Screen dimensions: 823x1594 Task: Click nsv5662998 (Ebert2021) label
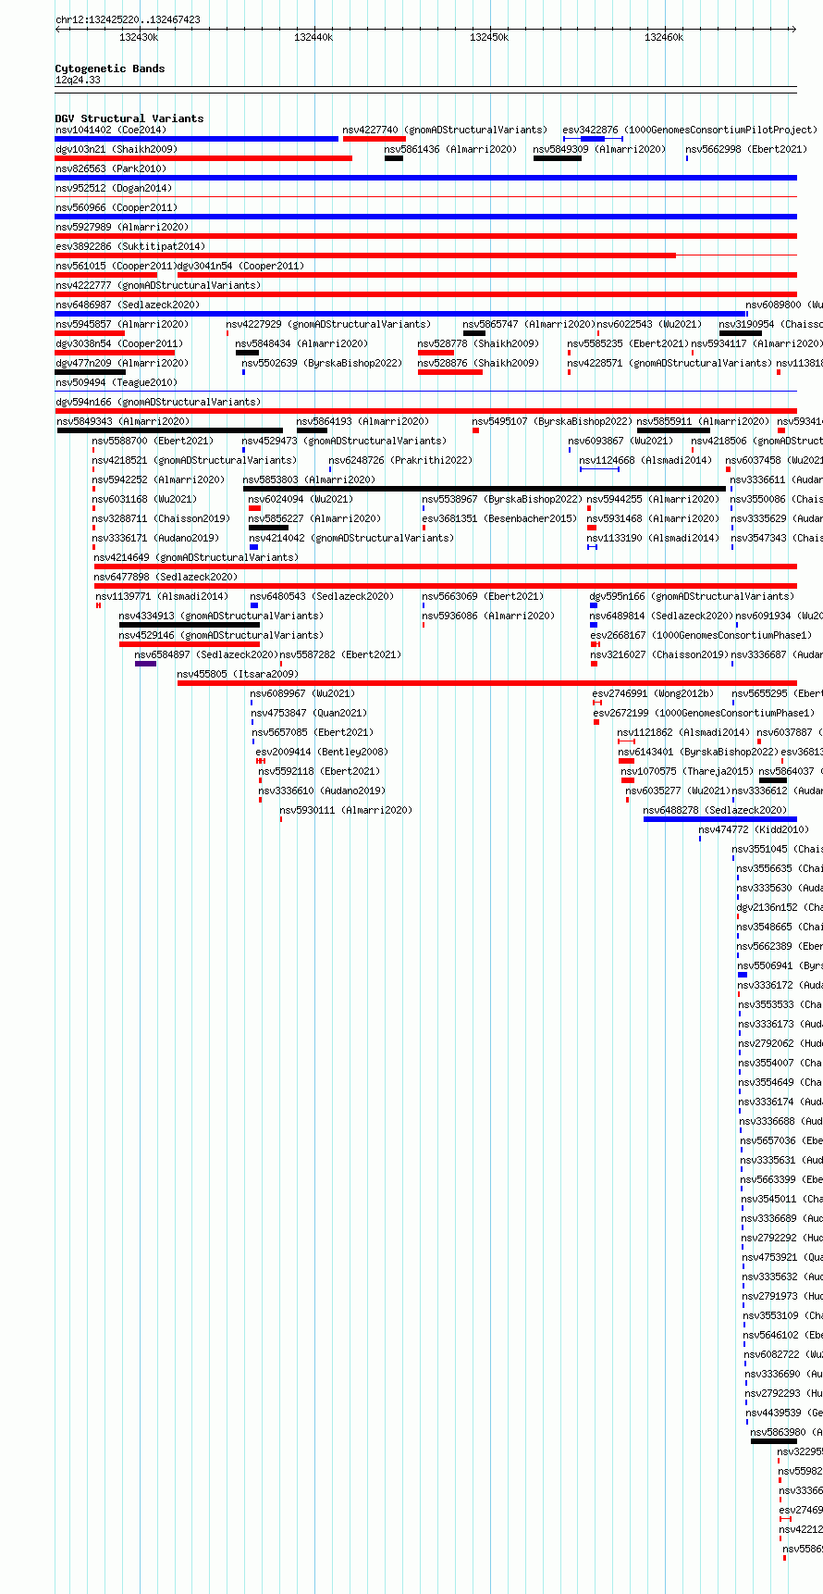pyautogui.click(x=746, y=149)
